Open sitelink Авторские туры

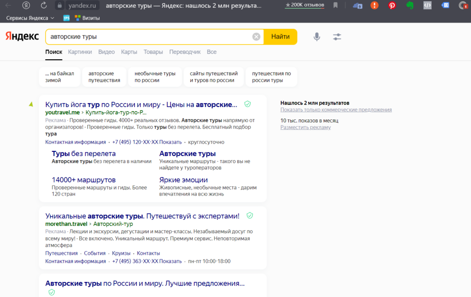click(x=188, y=153)
